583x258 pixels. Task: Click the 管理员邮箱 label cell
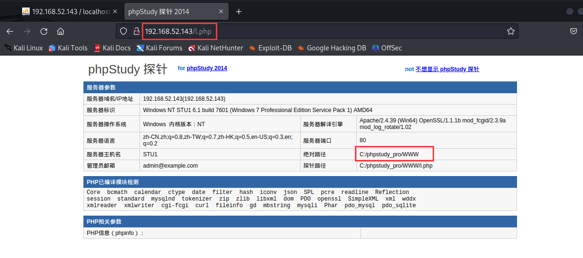tap(111, 166)
